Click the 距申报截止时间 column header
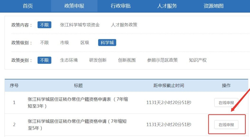The width and height of the screenshot is (250, 137). tap(169, 86)
